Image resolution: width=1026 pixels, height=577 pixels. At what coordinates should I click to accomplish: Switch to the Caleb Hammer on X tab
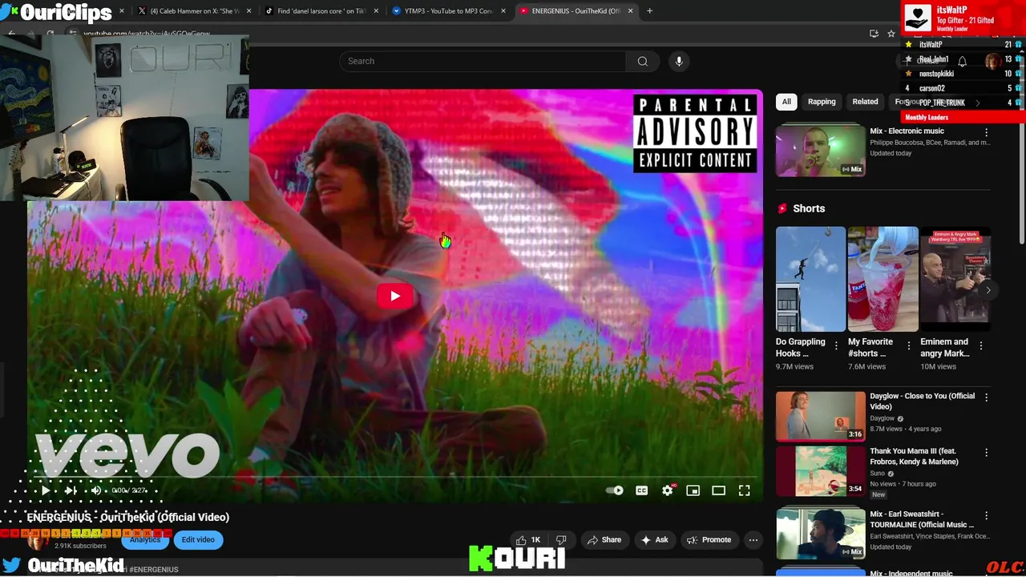click(x=193, y=11)
